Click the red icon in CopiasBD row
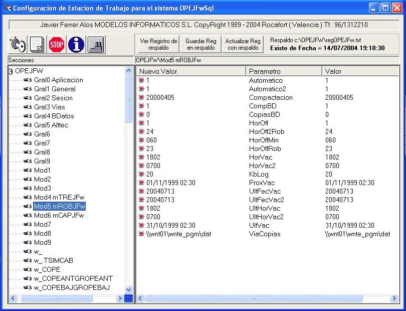The image size is (406, 311). pos(141,114)
